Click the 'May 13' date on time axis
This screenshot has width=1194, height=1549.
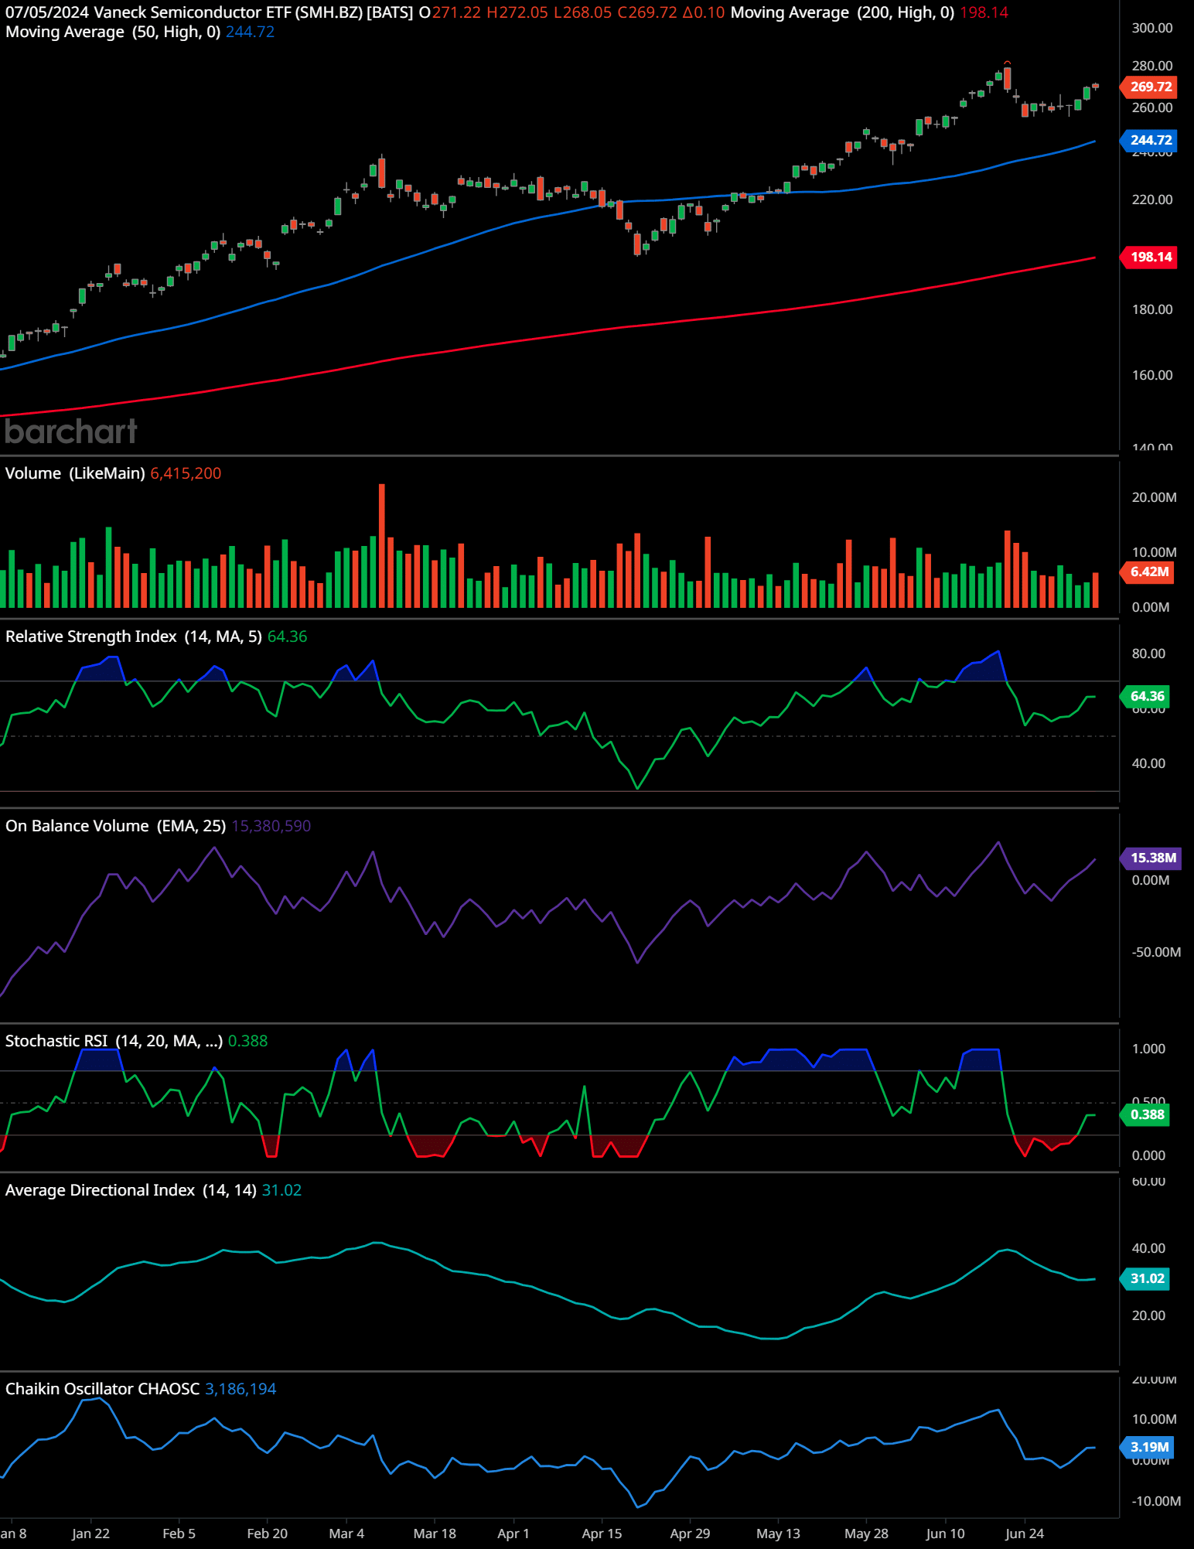(778, 1534)
